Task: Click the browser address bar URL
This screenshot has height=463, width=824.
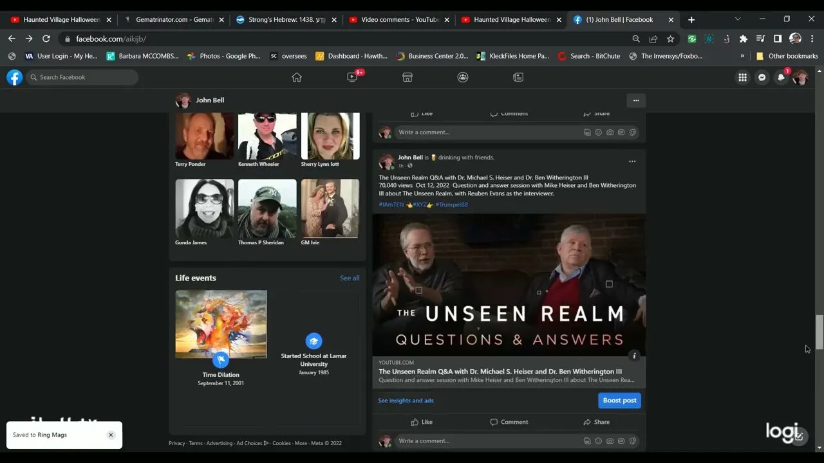Action: (111, 39)
